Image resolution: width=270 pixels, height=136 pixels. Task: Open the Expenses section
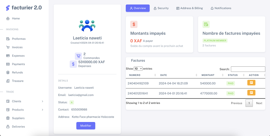(18, 56)
